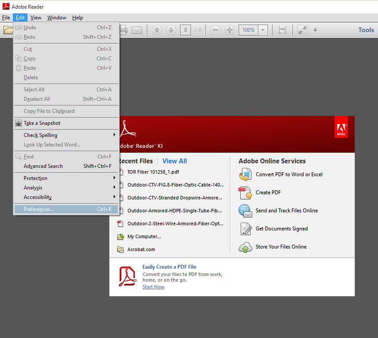Screen dimensions: 378x338
Task: Click Convert PDF to Word or Excel
Action: click(x=289, y=174)
